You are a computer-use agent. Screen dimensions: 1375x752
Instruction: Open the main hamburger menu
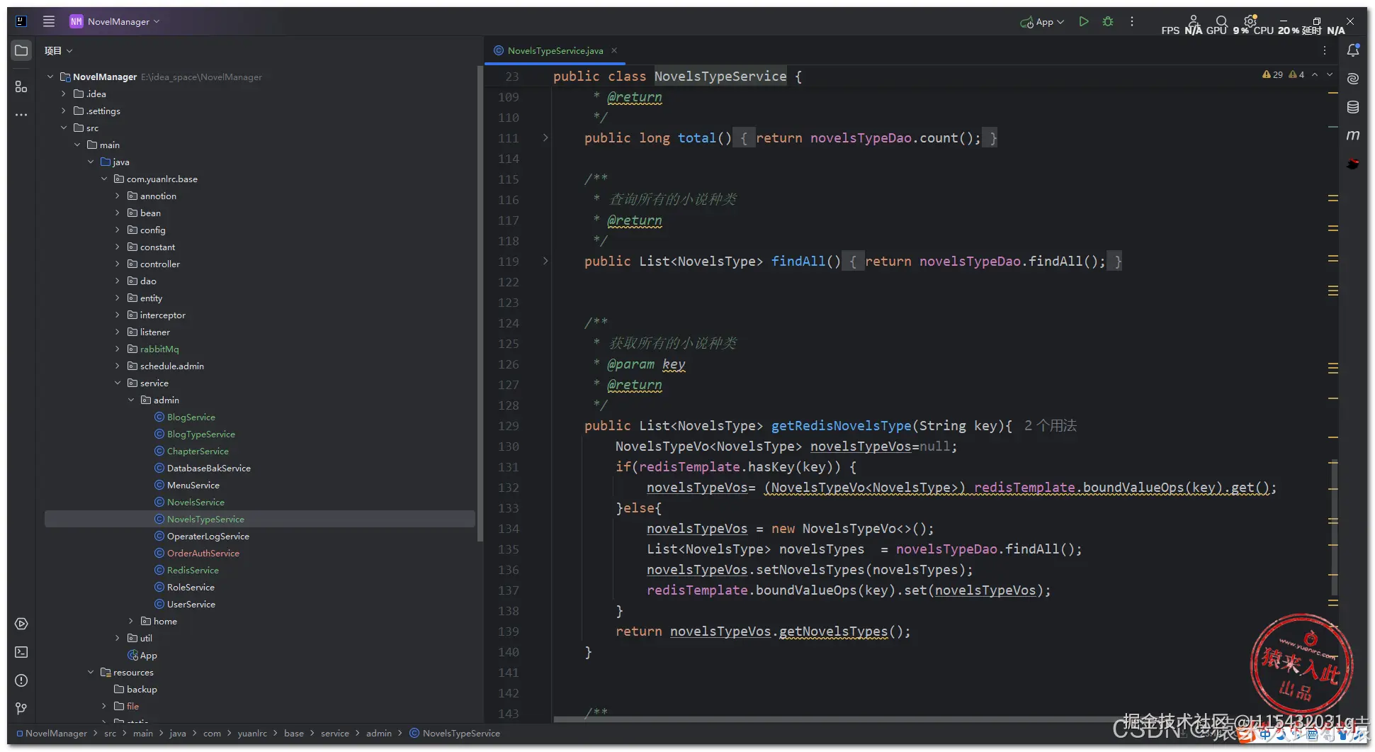pos(49,21)
